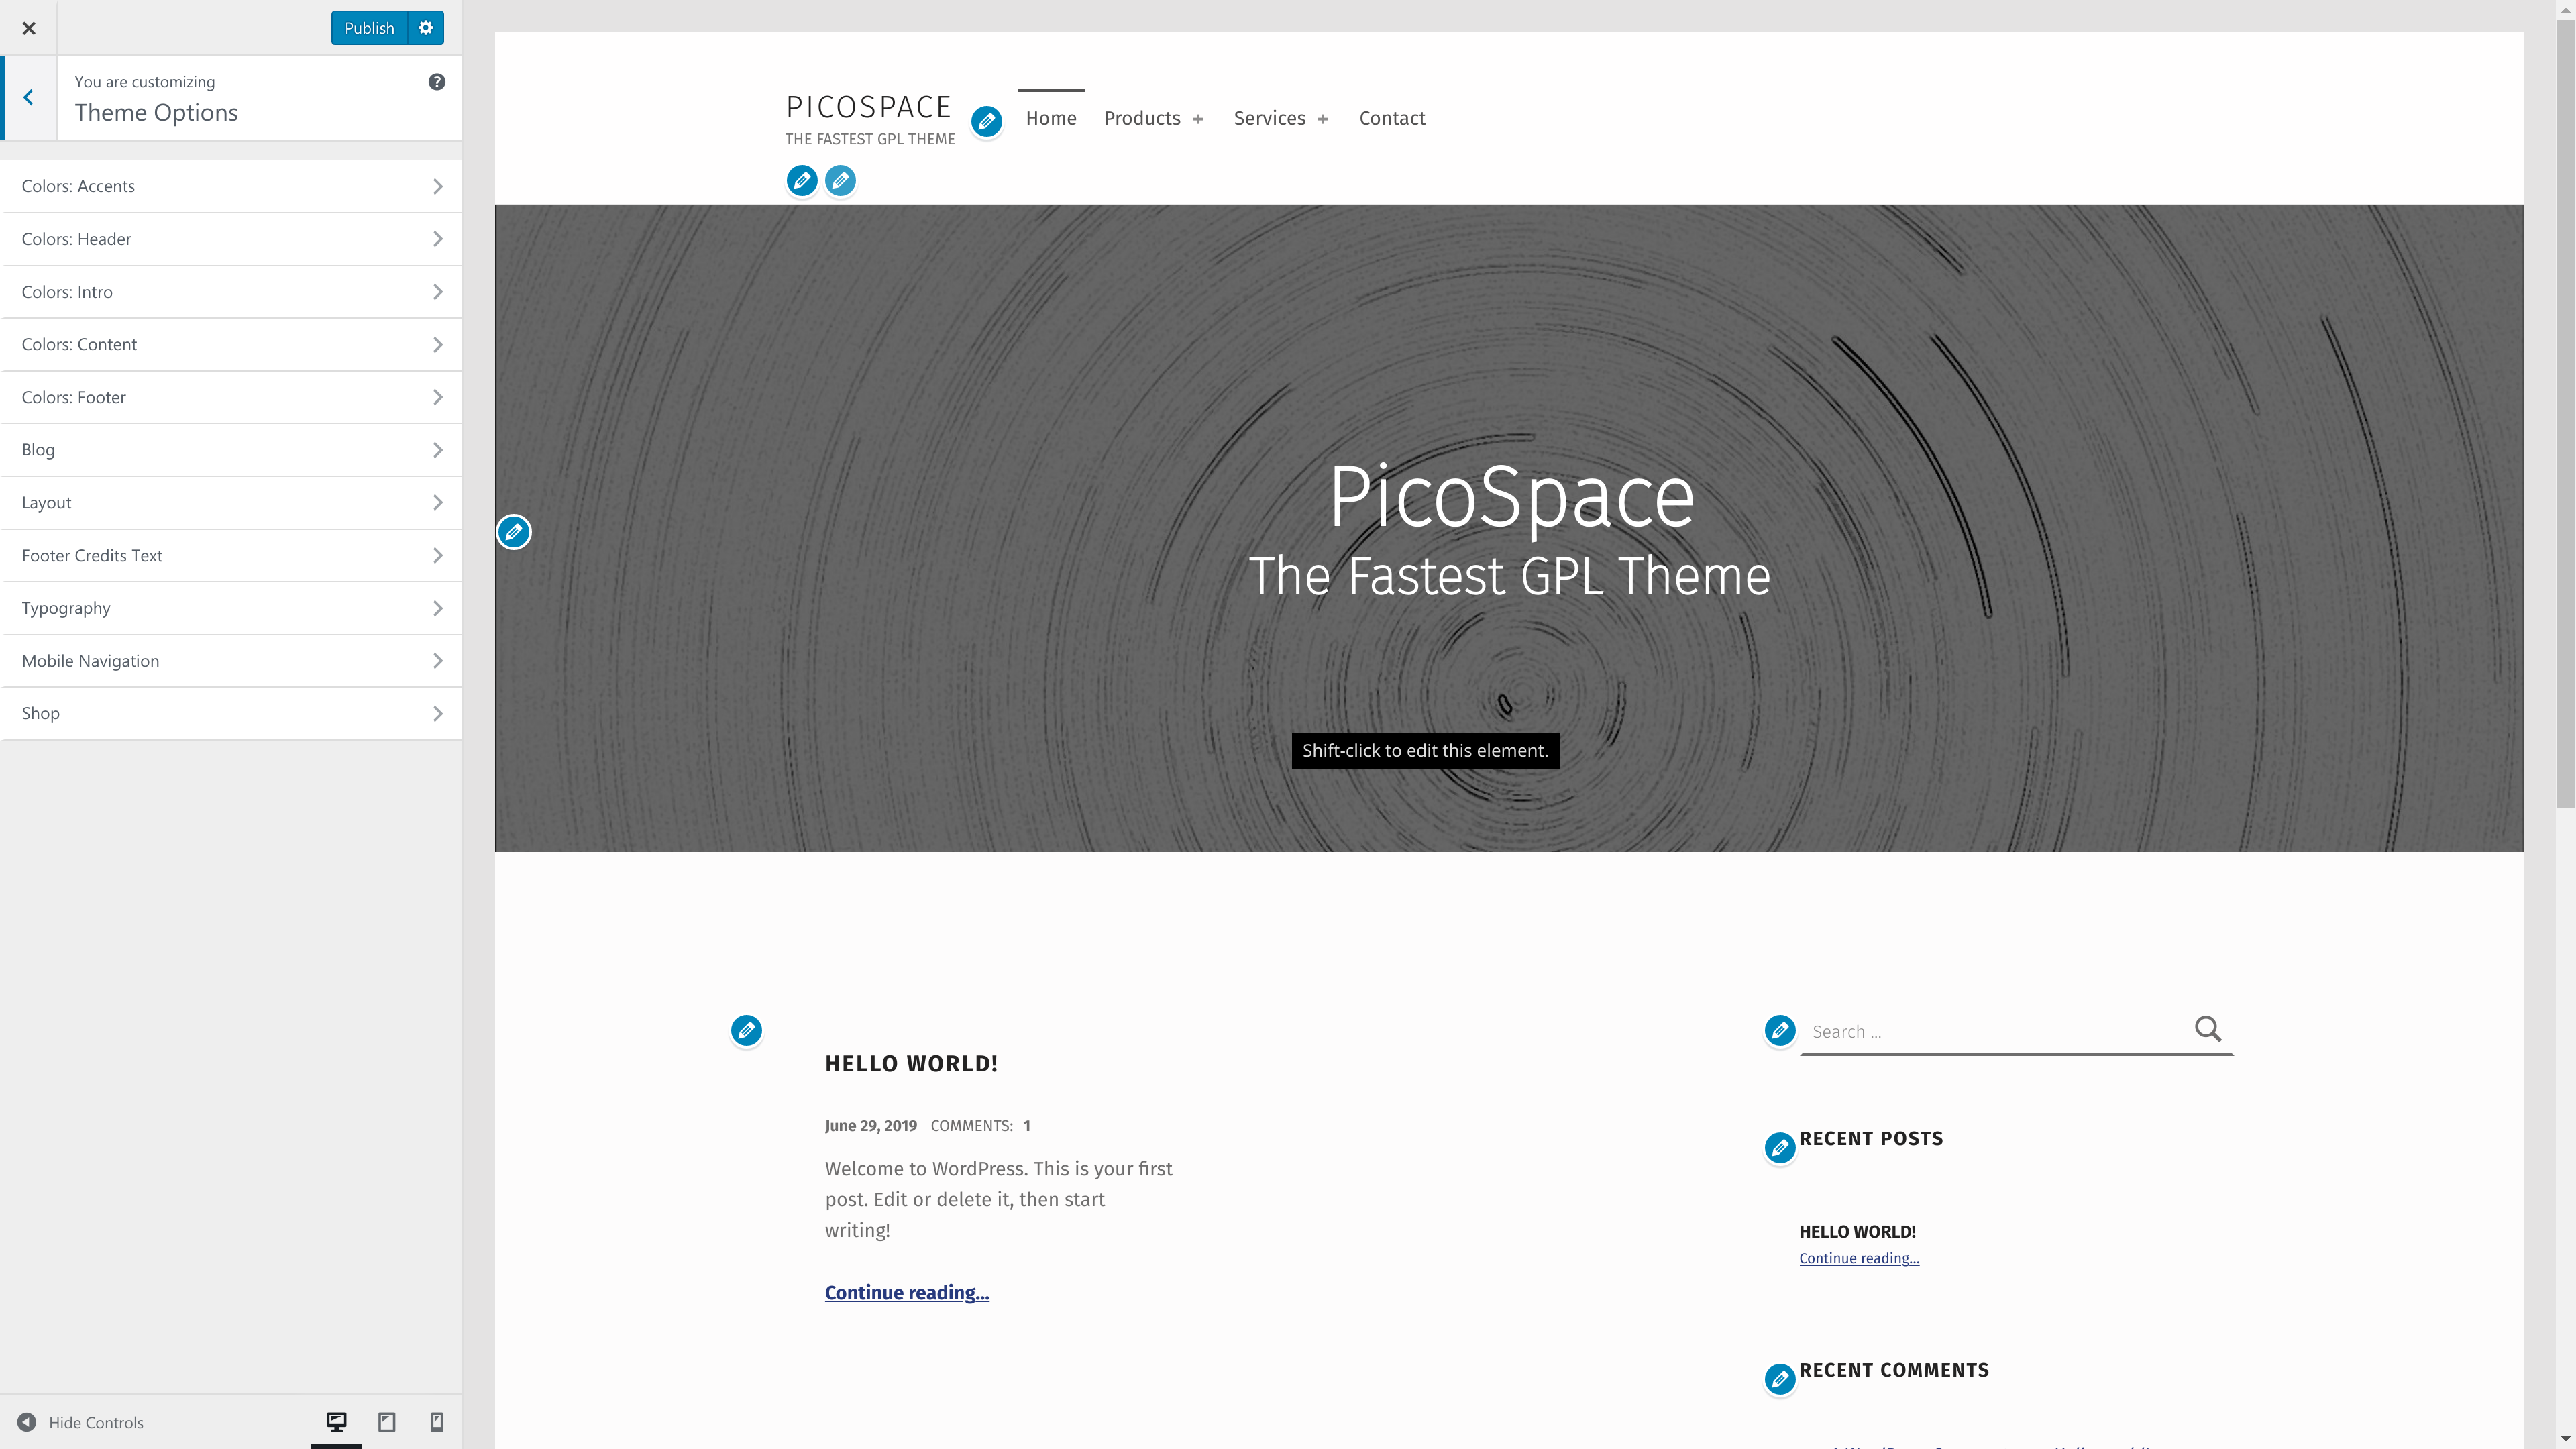Click Hide Controls collapse arrow
This screenshot has width=2576, height=1449.
click(27, 1422)
